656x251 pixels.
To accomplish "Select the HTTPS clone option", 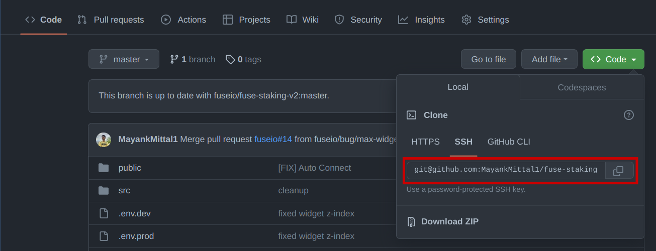I will point(425,142).
